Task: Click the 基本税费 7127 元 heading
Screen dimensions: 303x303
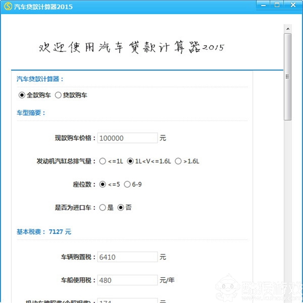Action: [44, 231]
